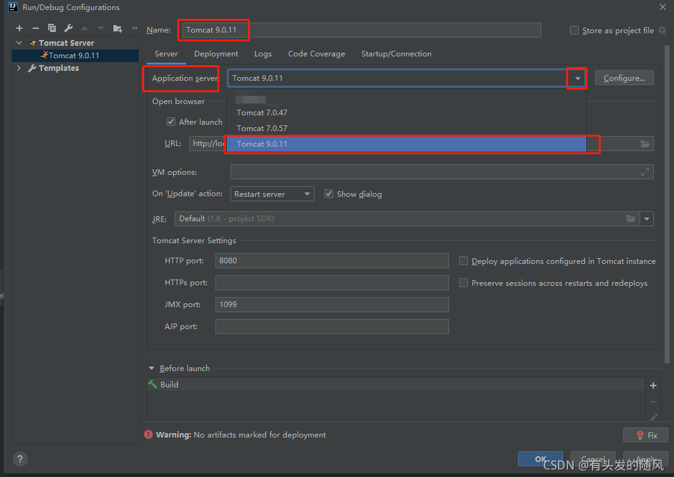Image resolution: width=674 pixels, height=477 pixels.
Task: Click the HTTPs port field
Action: (x=332, y=283)
